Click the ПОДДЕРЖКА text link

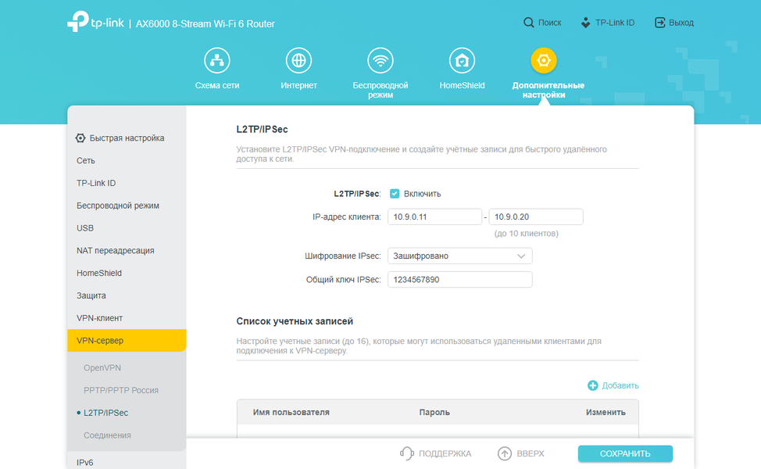tap(445, 453)
